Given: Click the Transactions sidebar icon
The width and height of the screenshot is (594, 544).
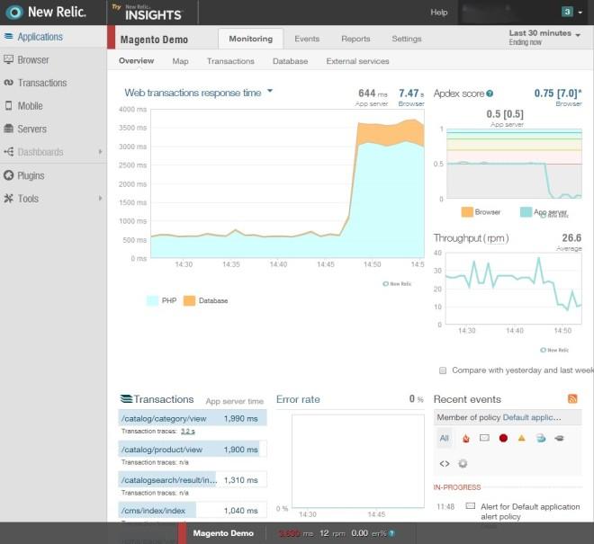Looking at the screenshot, I should coord(8,83).
